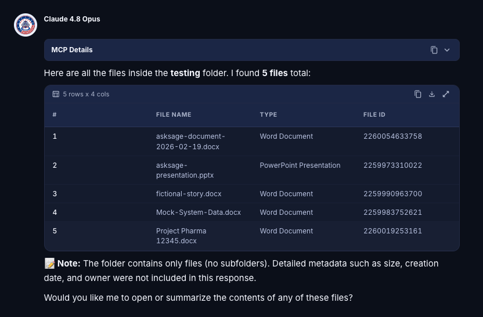The height and width of the screenshot is (317, 483).
Task: Click the 5 rows x 4 cols label
Action: point(86,94)
